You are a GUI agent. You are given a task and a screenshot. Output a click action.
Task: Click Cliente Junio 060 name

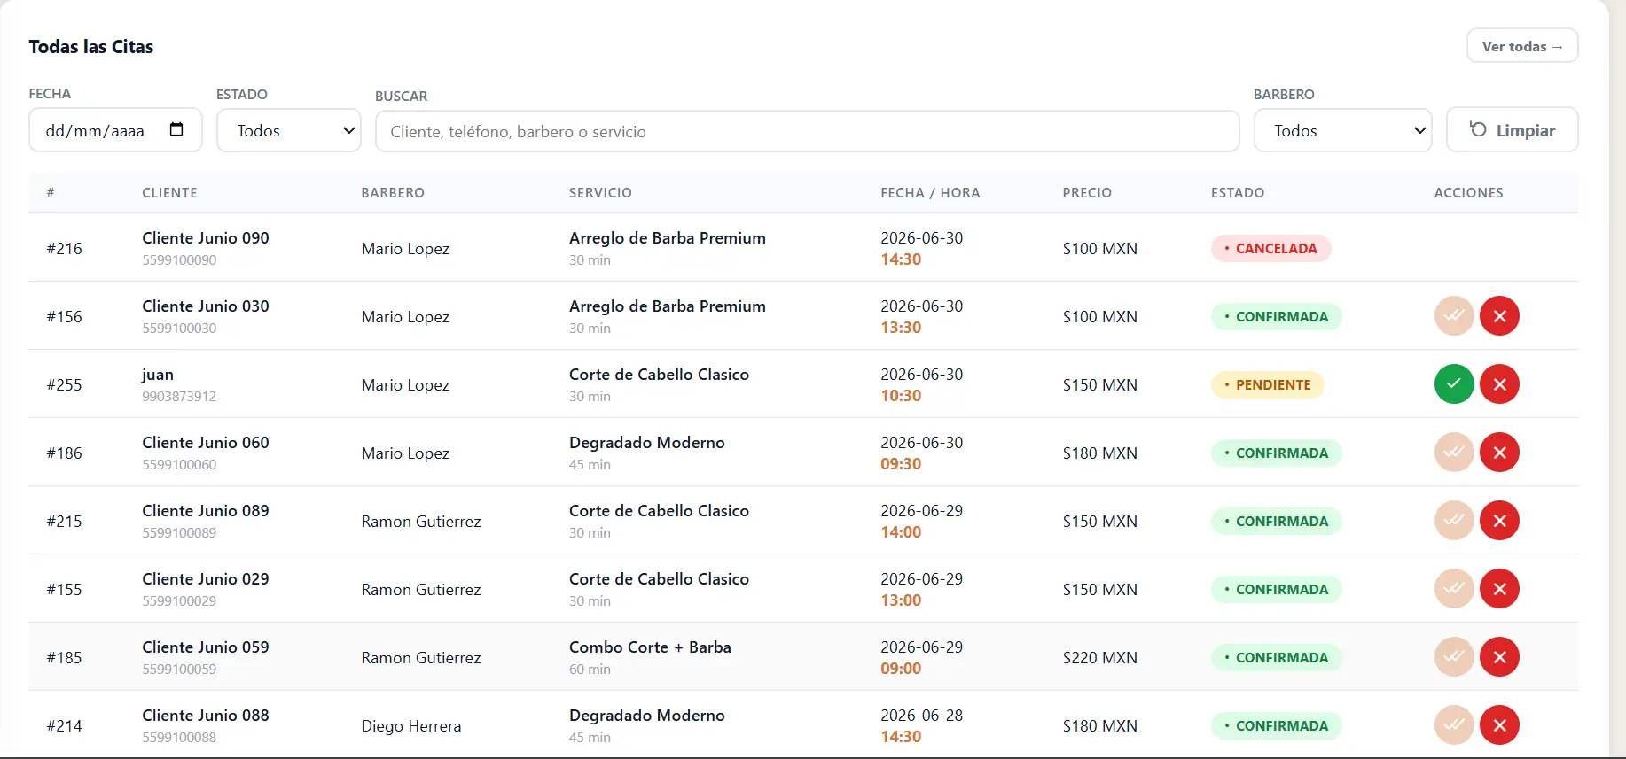206,442
